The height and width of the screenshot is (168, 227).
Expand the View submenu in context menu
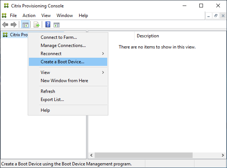(x=68, y=73)
